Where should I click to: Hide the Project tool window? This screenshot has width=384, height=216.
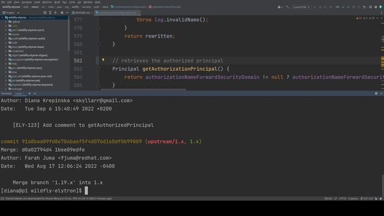tap(67, 13)
